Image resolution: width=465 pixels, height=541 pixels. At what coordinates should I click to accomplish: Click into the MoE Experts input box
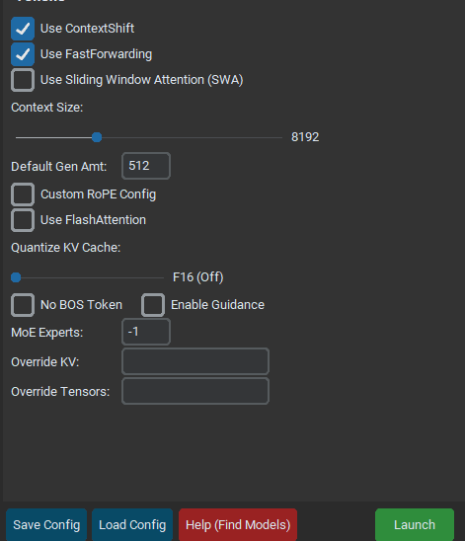[146, 332]
